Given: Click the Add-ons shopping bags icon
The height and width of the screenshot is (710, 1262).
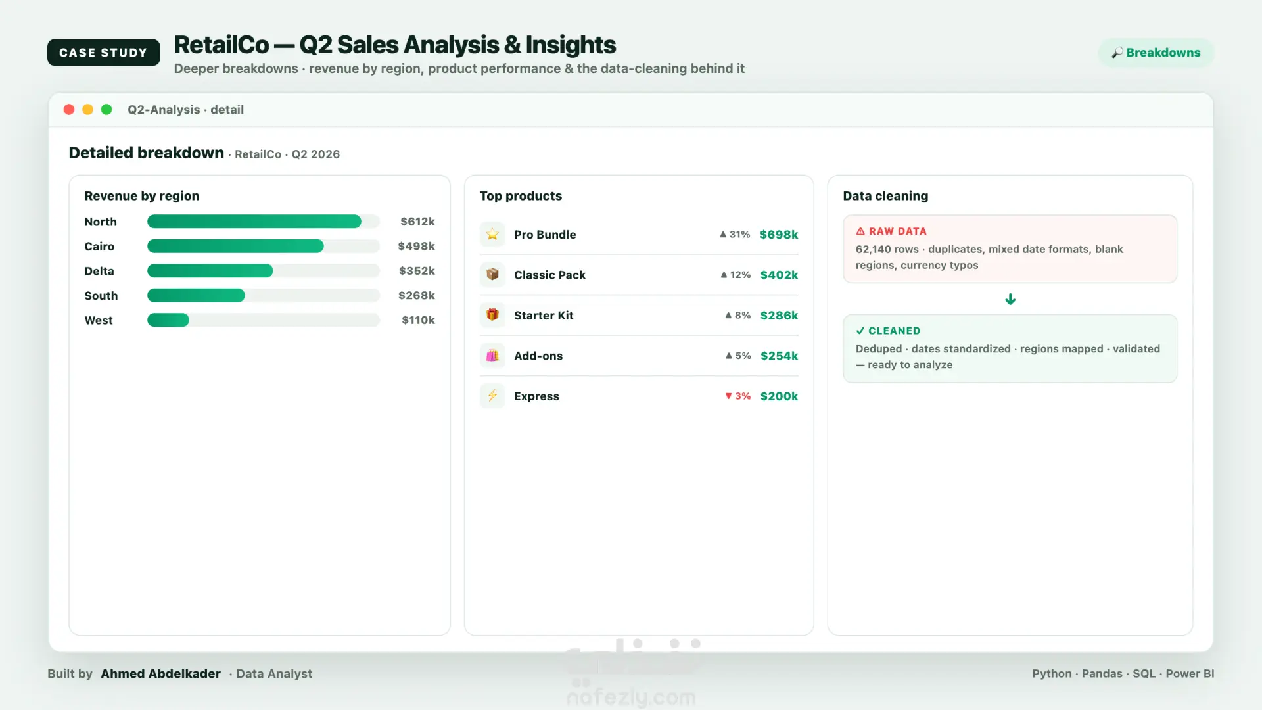Looking at the screenshot, I should 492,356.
